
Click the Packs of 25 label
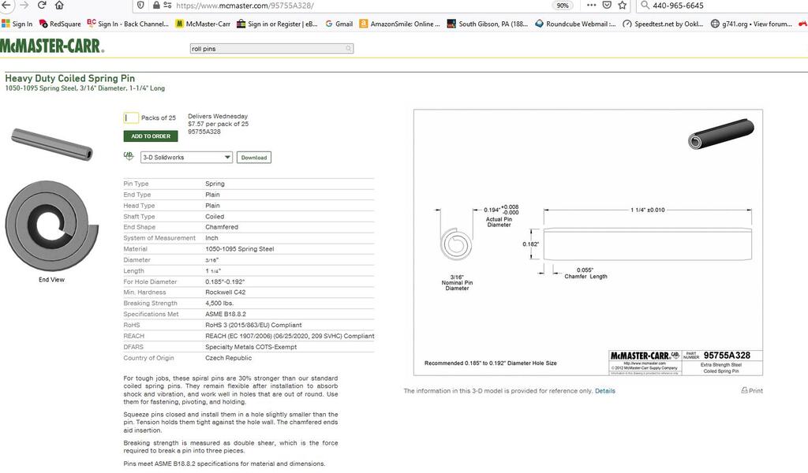tap(159, 118)
